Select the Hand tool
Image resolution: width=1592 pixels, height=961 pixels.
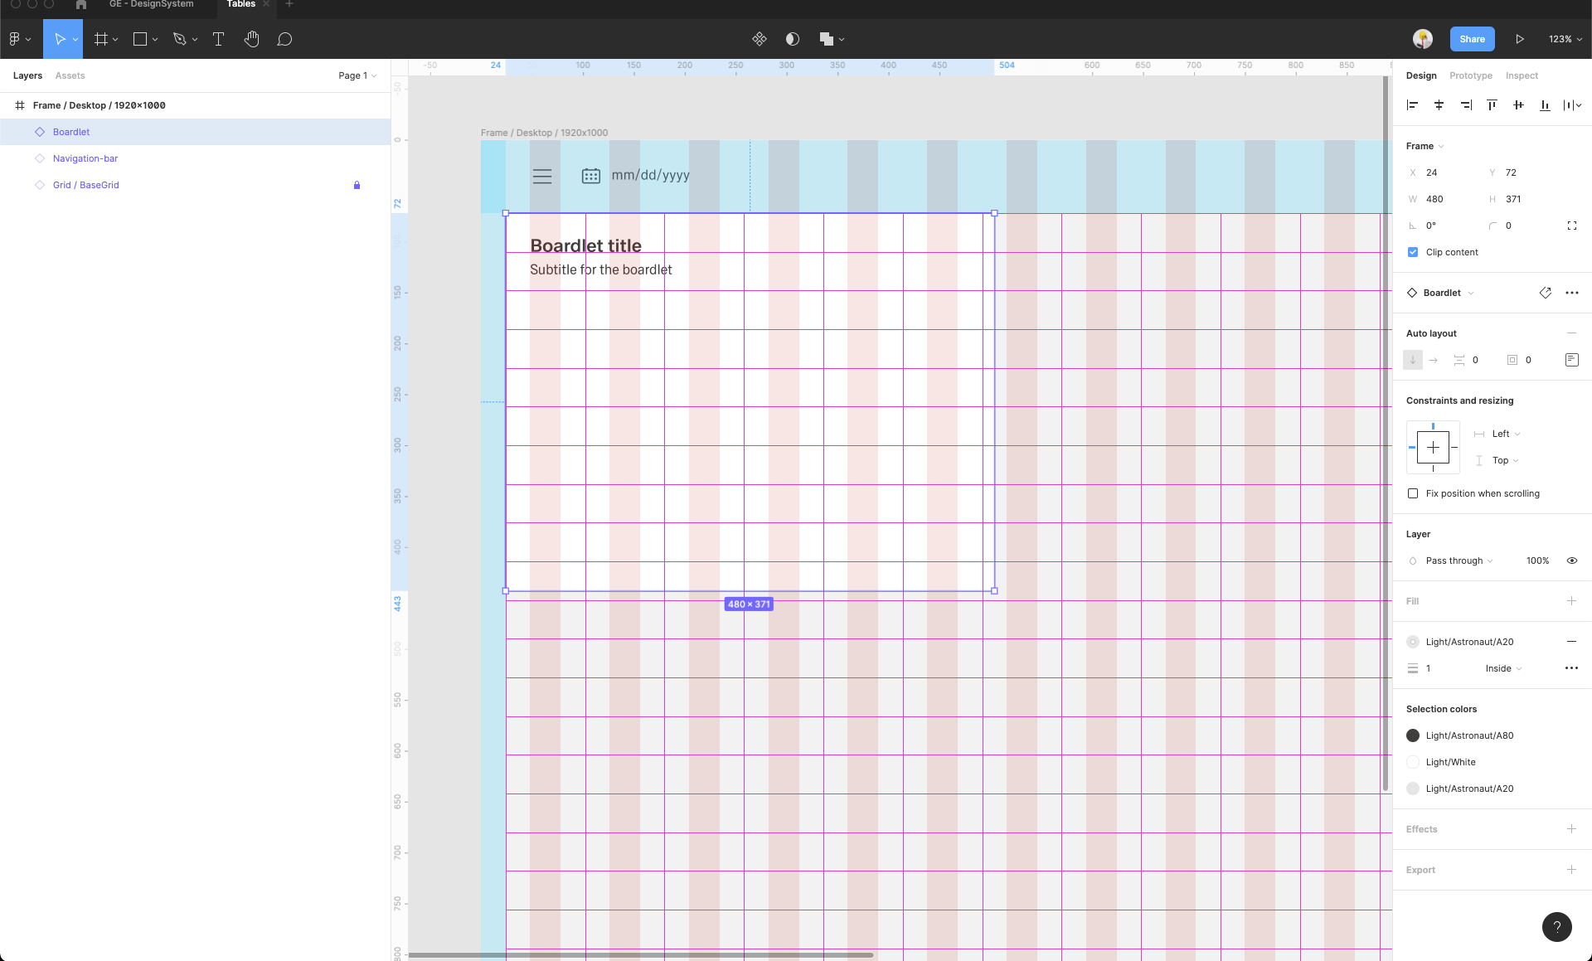point(252,39)
